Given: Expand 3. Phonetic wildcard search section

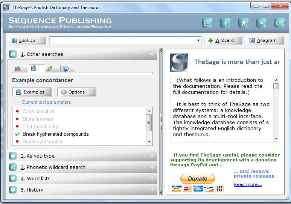Looking at the screenshot, I should point(82,167).
